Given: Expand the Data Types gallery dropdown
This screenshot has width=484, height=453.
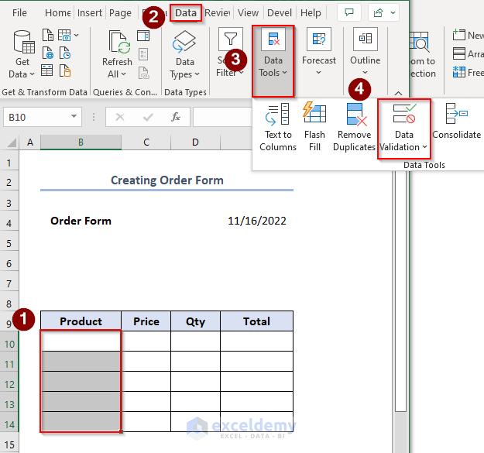Looking at the screenshot, I should pyautogui.click(x=197, y=74).
